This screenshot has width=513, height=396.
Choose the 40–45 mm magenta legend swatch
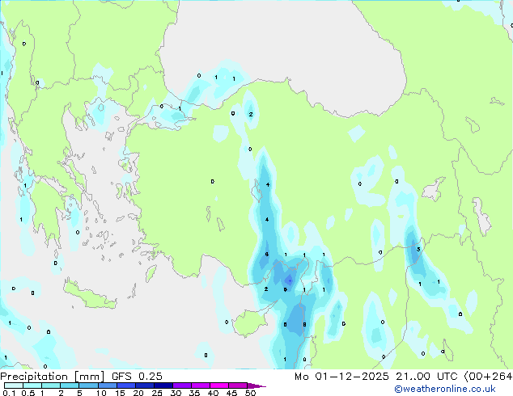(x=219, y=385)
